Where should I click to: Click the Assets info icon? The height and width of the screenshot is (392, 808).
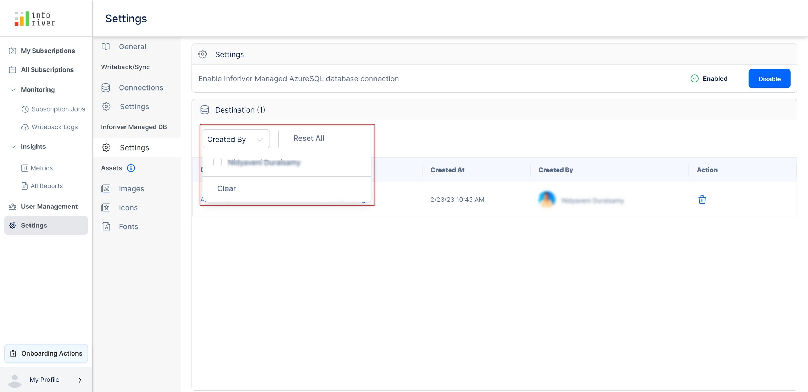pyautogui.click(x=131, y=168)
